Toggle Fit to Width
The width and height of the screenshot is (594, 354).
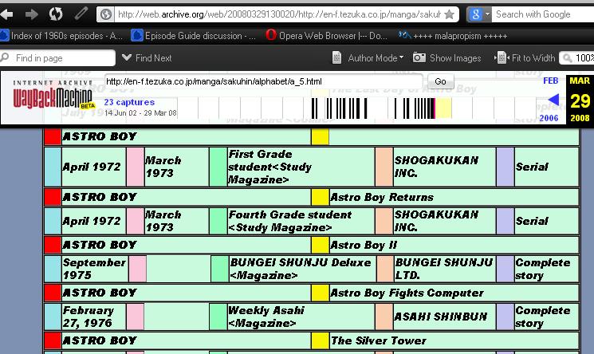coord(525,58)
